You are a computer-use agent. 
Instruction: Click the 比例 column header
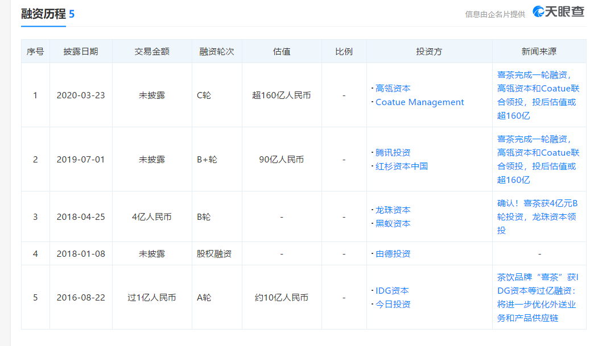pyautogui.click(x=344, y=52)
